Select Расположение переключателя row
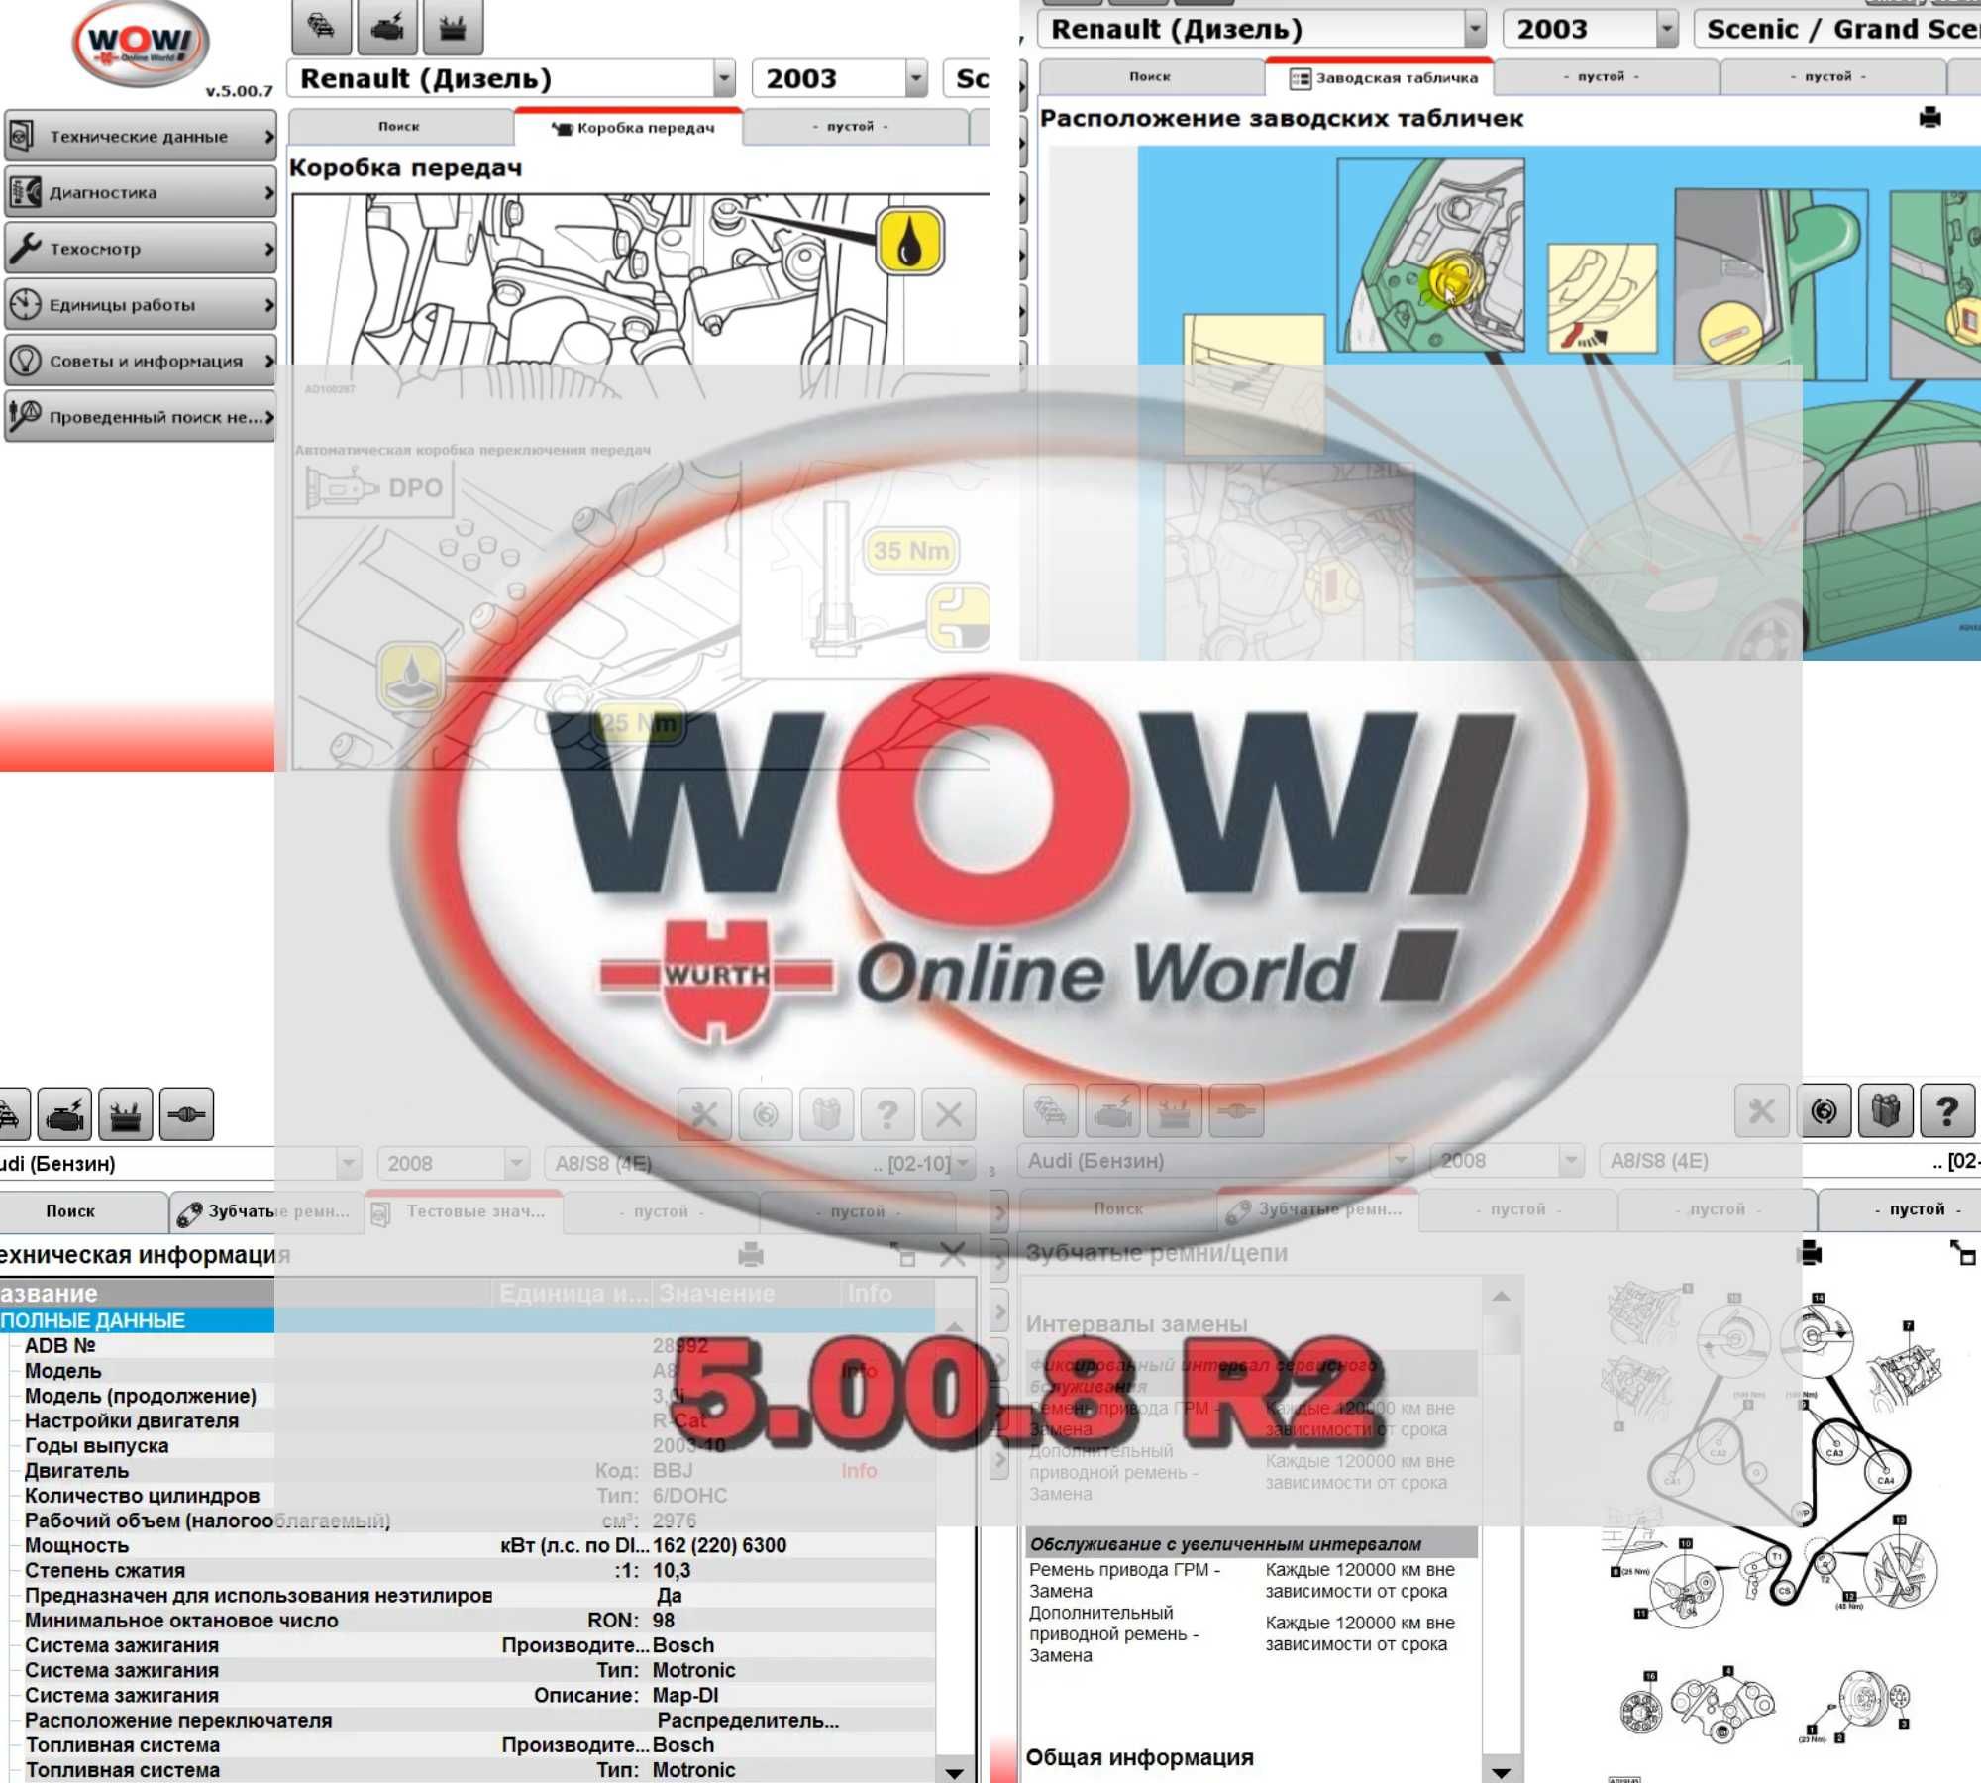Screen dimensions: 1981x1783 point(468,1721)
